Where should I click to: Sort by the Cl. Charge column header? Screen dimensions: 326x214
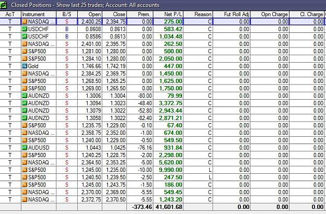pos(307,14)
